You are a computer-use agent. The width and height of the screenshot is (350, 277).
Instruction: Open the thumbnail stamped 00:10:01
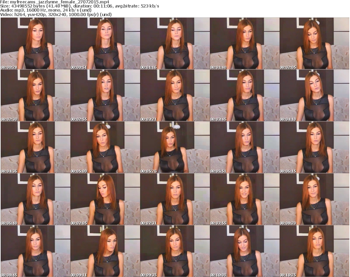tap(245, 251)
